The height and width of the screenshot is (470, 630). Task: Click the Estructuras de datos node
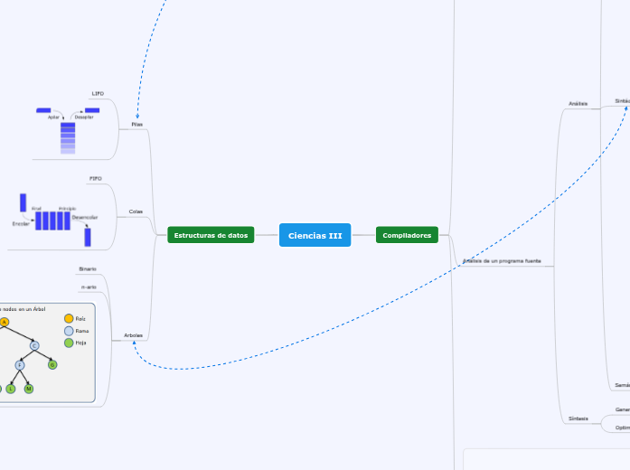pos(211,235)
